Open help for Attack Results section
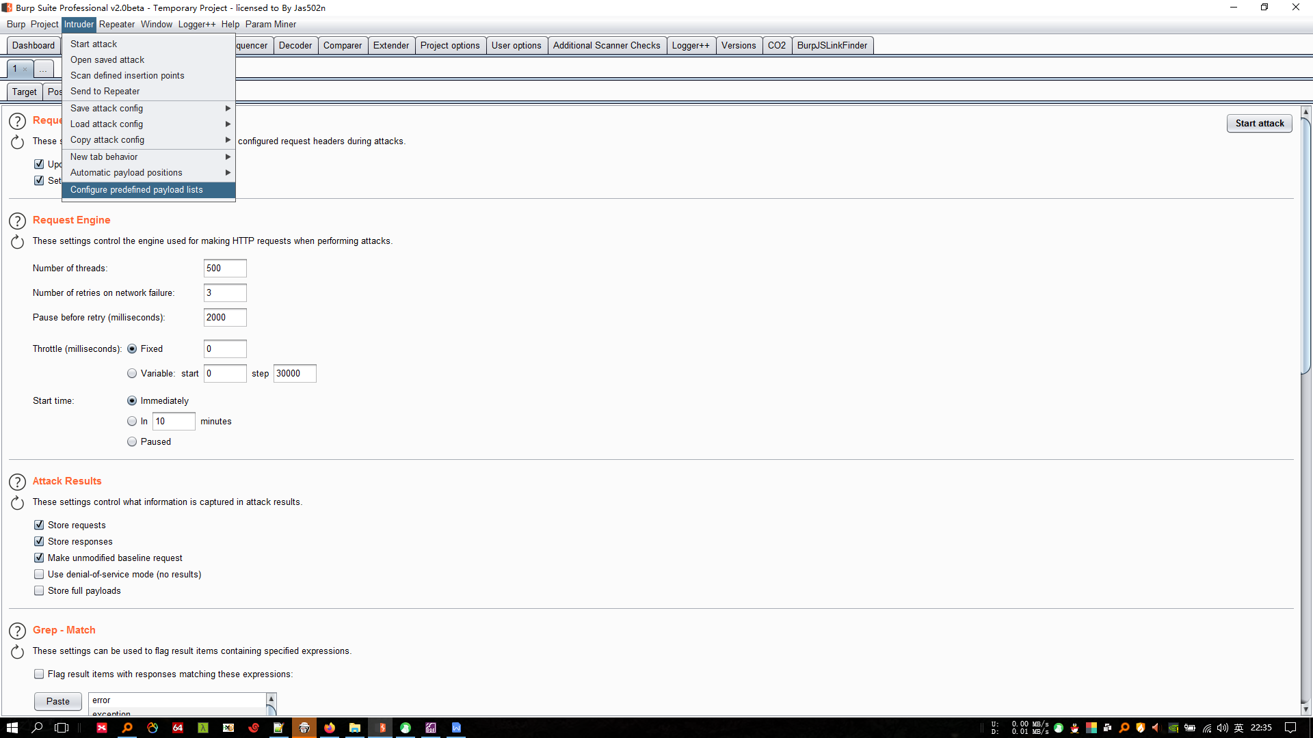This screenshot has height=738, width=1313. [x=17, y=482]
